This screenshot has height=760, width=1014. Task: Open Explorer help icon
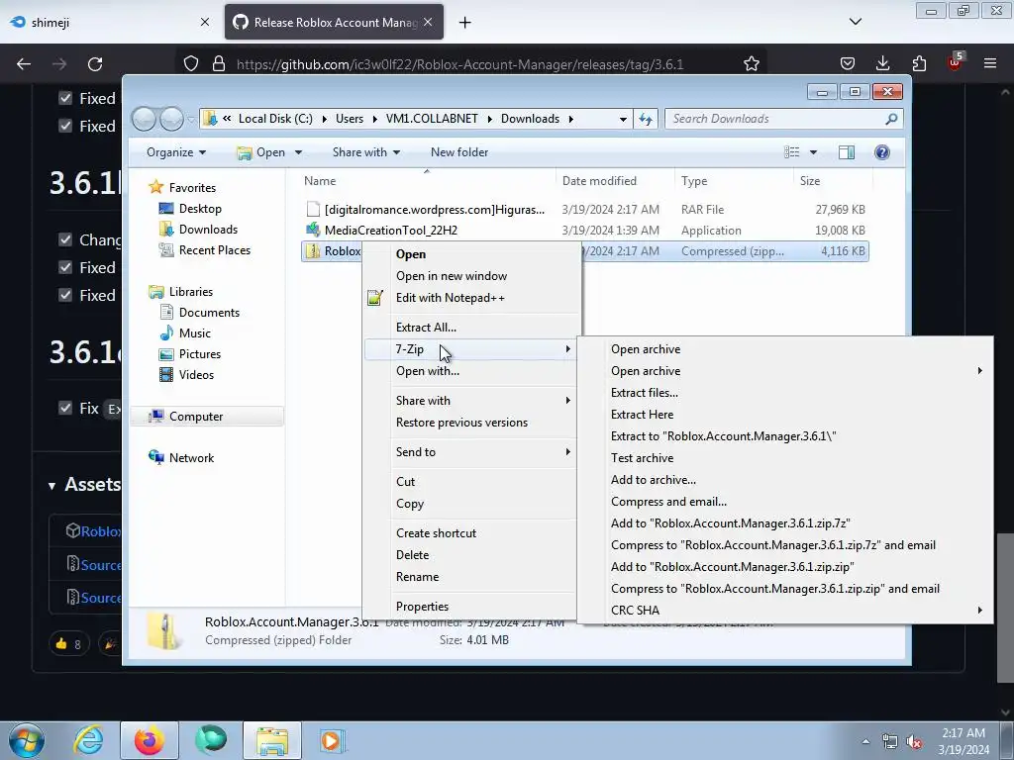pos(882,152)
